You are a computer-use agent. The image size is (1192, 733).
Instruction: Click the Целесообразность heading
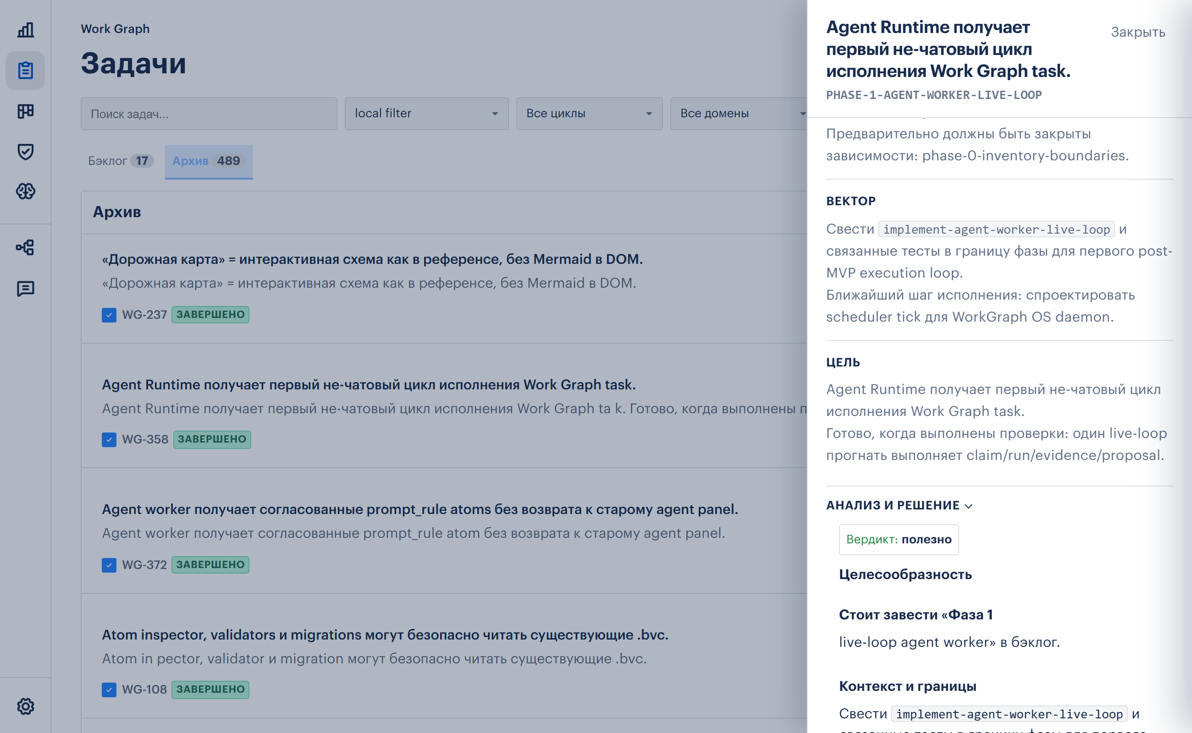tap(905, 575)
